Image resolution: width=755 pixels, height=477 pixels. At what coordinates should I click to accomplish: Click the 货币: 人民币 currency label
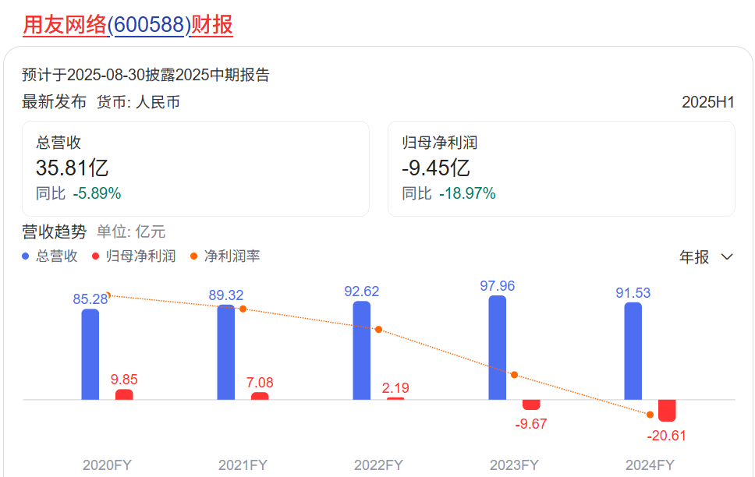[138, 102]
